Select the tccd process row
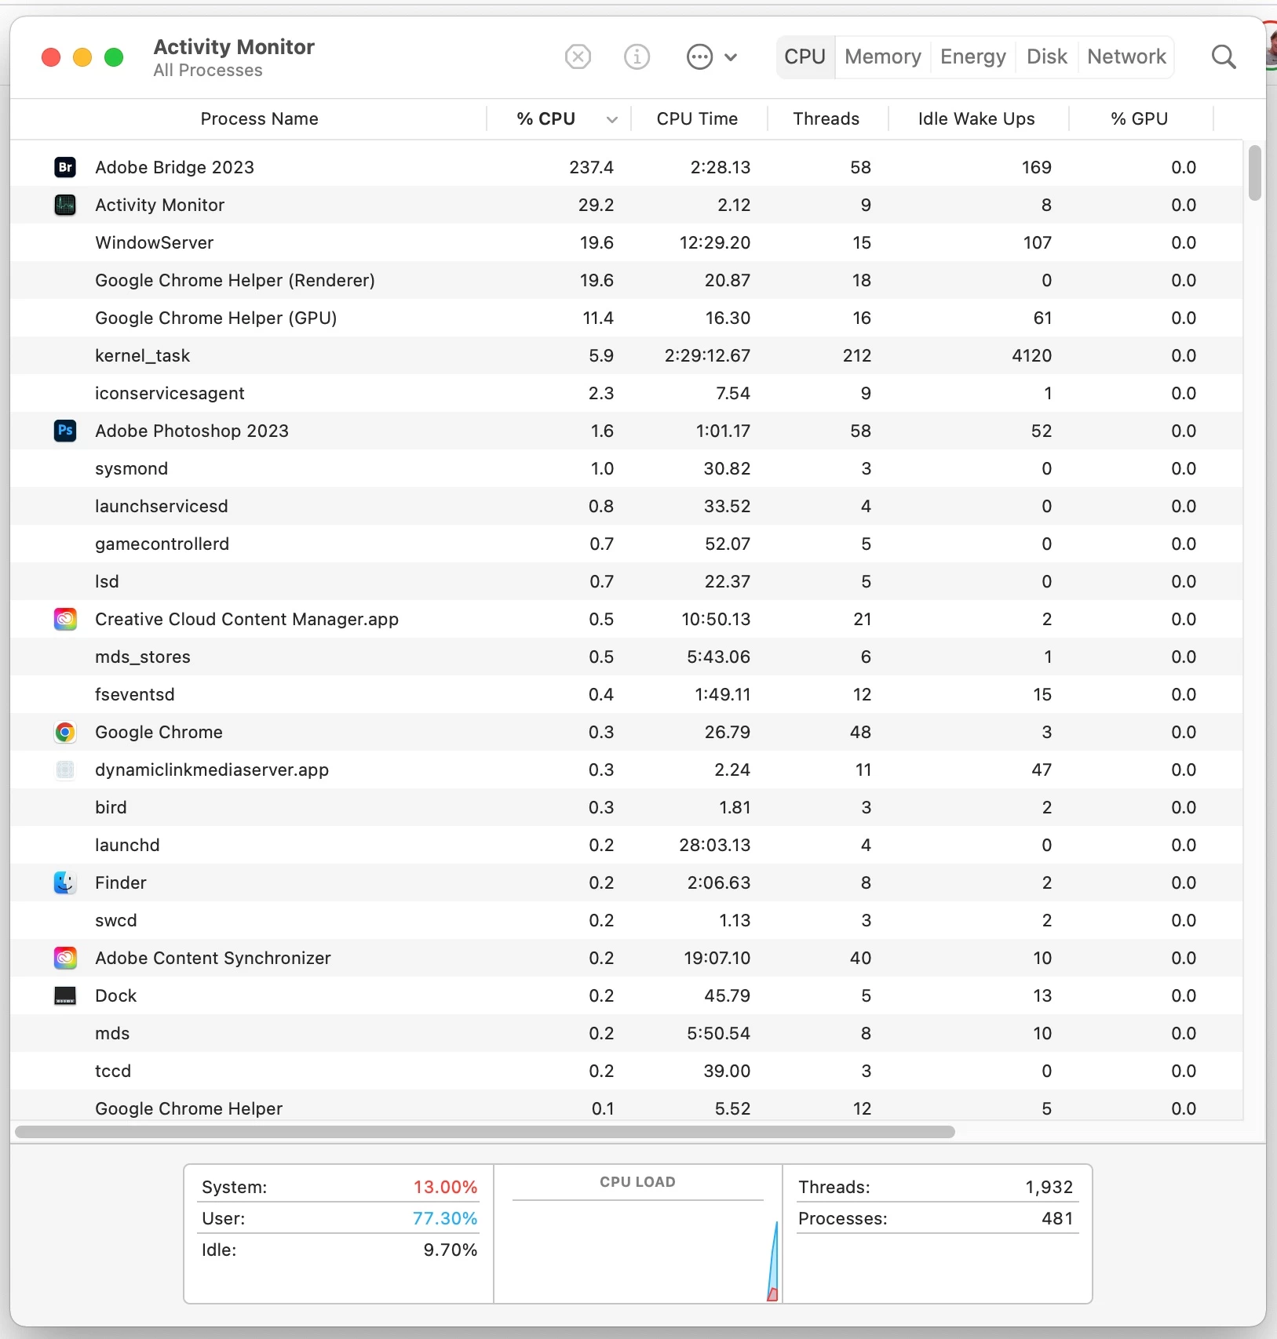This screenshot has width=1277, height=1339. (626, 1071)
